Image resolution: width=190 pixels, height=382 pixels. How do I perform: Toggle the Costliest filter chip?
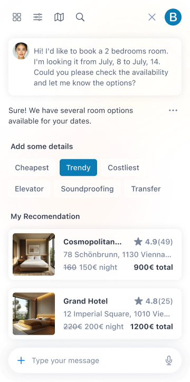[x=123, y=167]
